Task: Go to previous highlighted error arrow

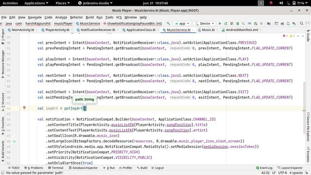Action: point(298,36)
